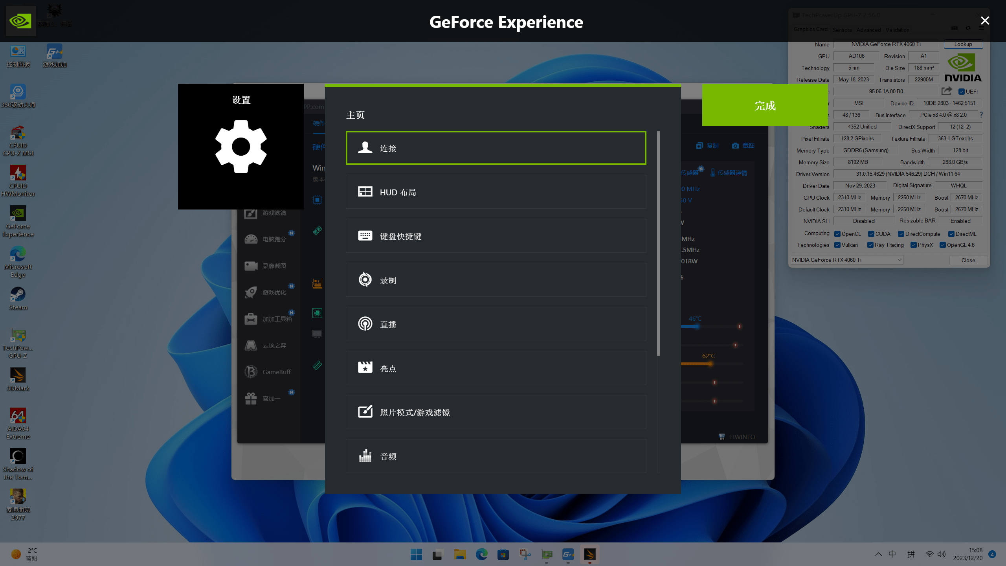The image size is (1006, 566).
Task: Switch to Sensors tab in GPU-Z
Action: point(842,30)
